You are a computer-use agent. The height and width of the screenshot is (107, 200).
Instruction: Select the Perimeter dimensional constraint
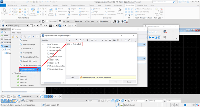[110, 12]
